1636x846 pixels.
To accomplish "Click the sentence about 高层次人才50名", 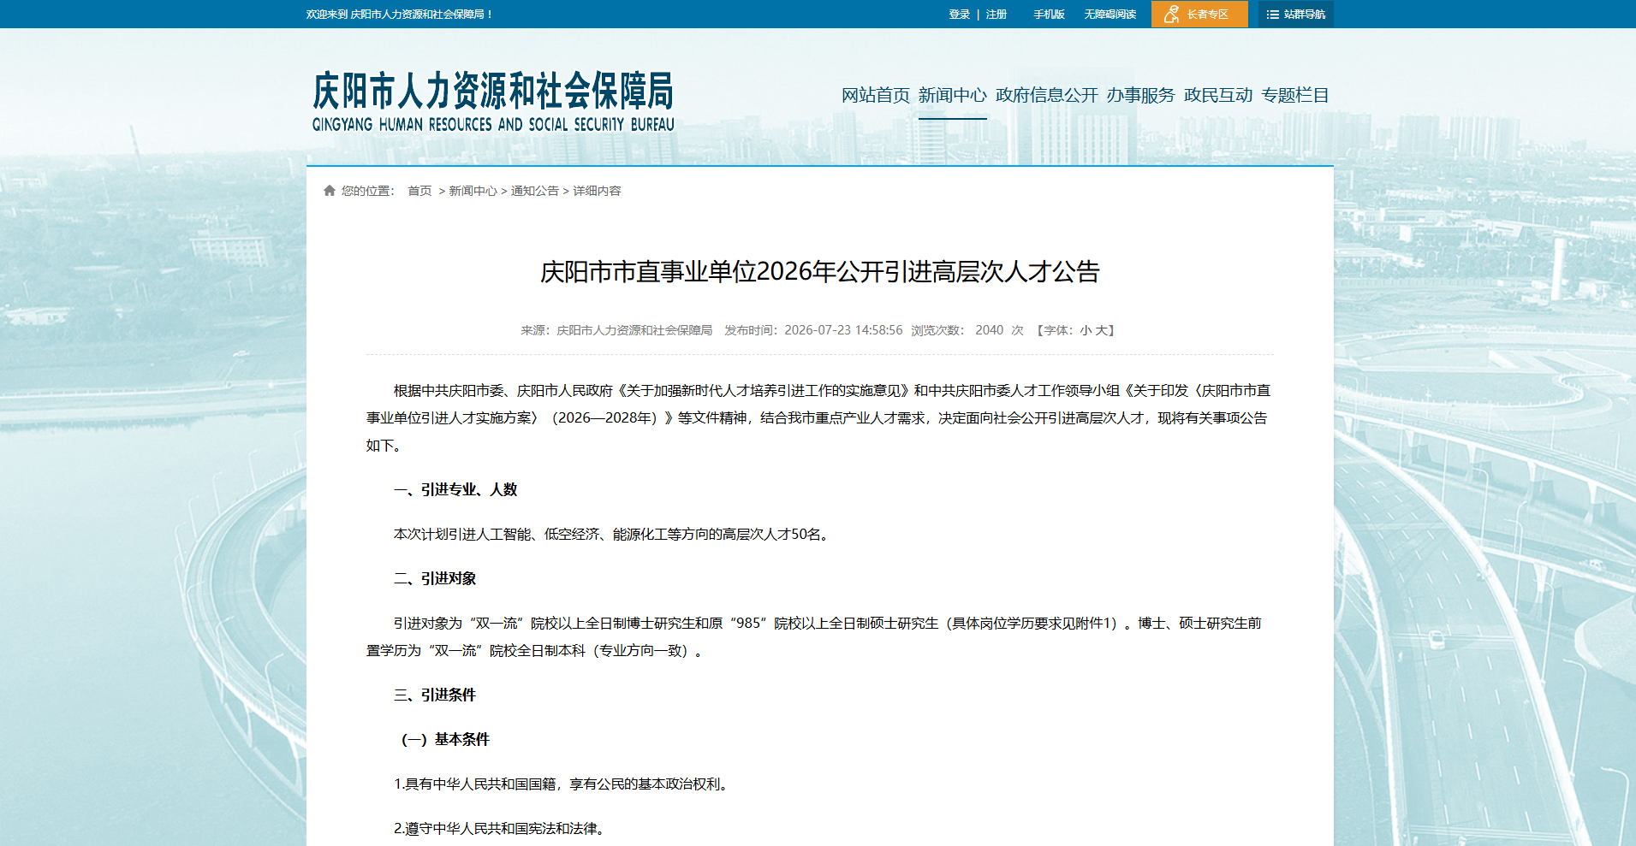I will click(613, 534).
